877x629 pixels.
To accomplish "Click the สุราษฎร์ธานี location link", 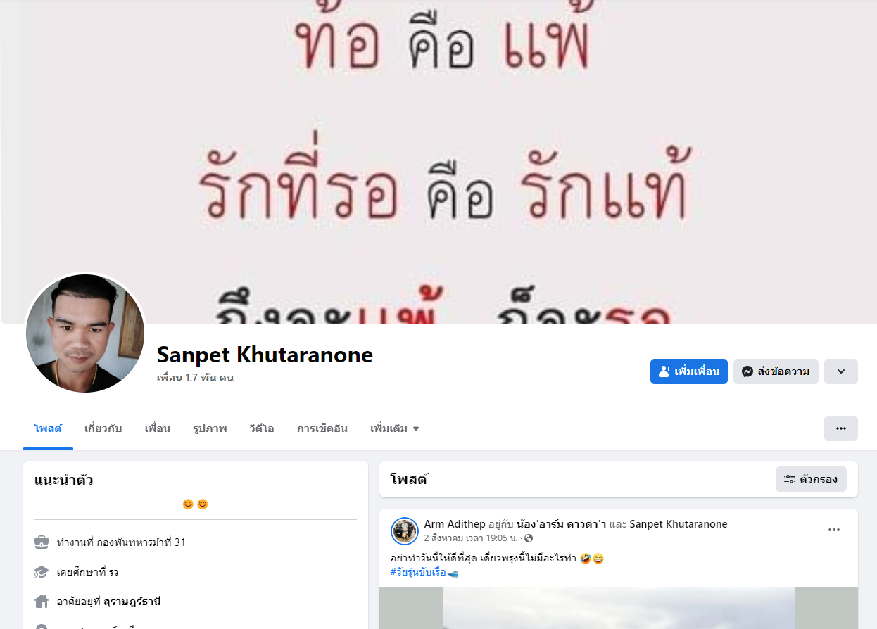I will tap(132, 602).
